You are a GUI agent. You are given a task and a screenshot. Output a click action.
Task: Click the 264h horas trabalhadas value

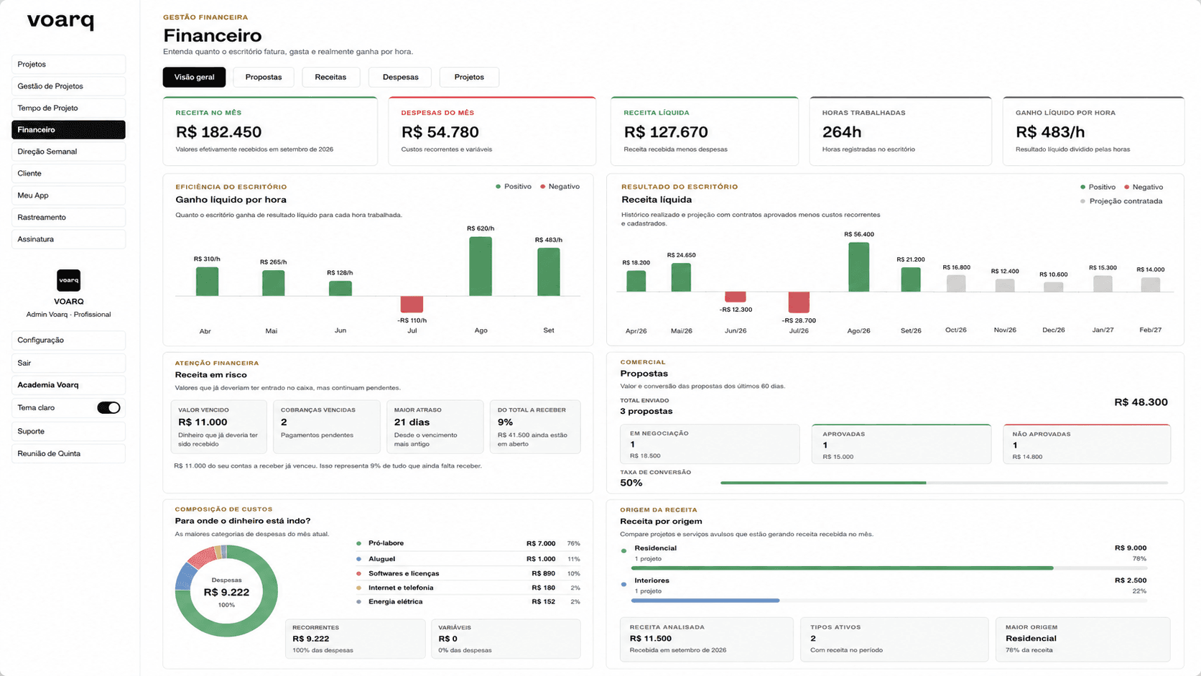tap(842, 132)
